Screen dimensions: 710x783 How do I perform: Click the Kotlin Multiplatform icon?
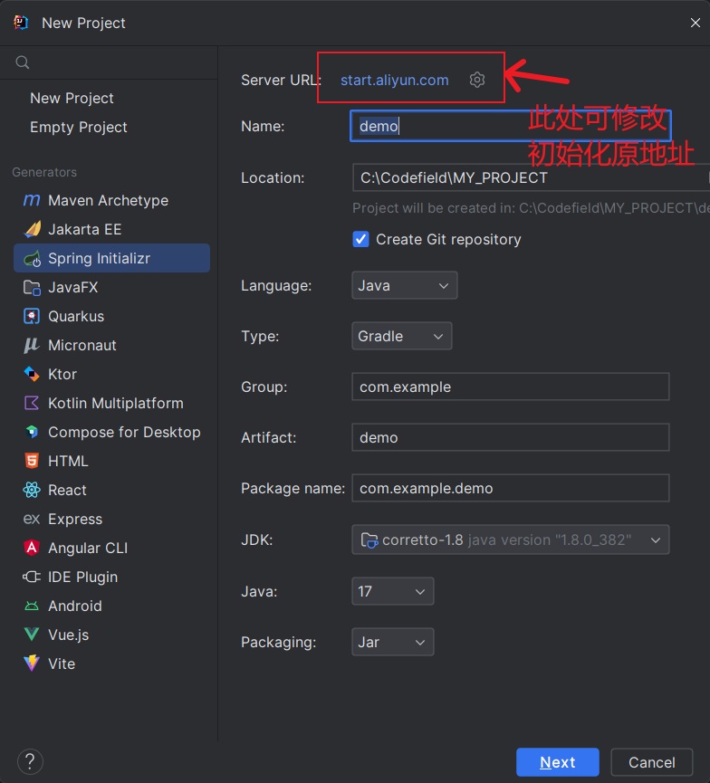click(x=32, y=403)
